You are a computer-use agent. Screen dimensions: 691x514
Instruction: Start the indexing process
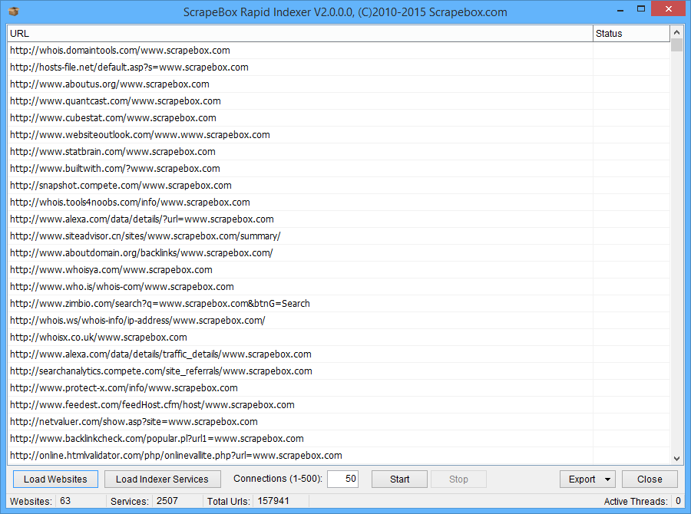tap(399, 479)
